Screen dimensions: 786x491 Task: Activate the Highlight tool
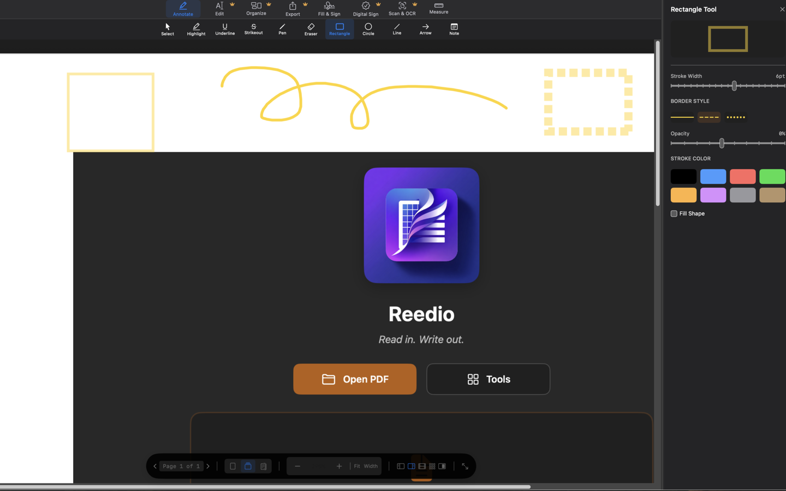click(195, 29)
